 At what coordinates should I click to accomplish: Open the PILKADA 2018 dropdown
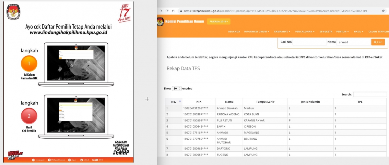point(219,21)
